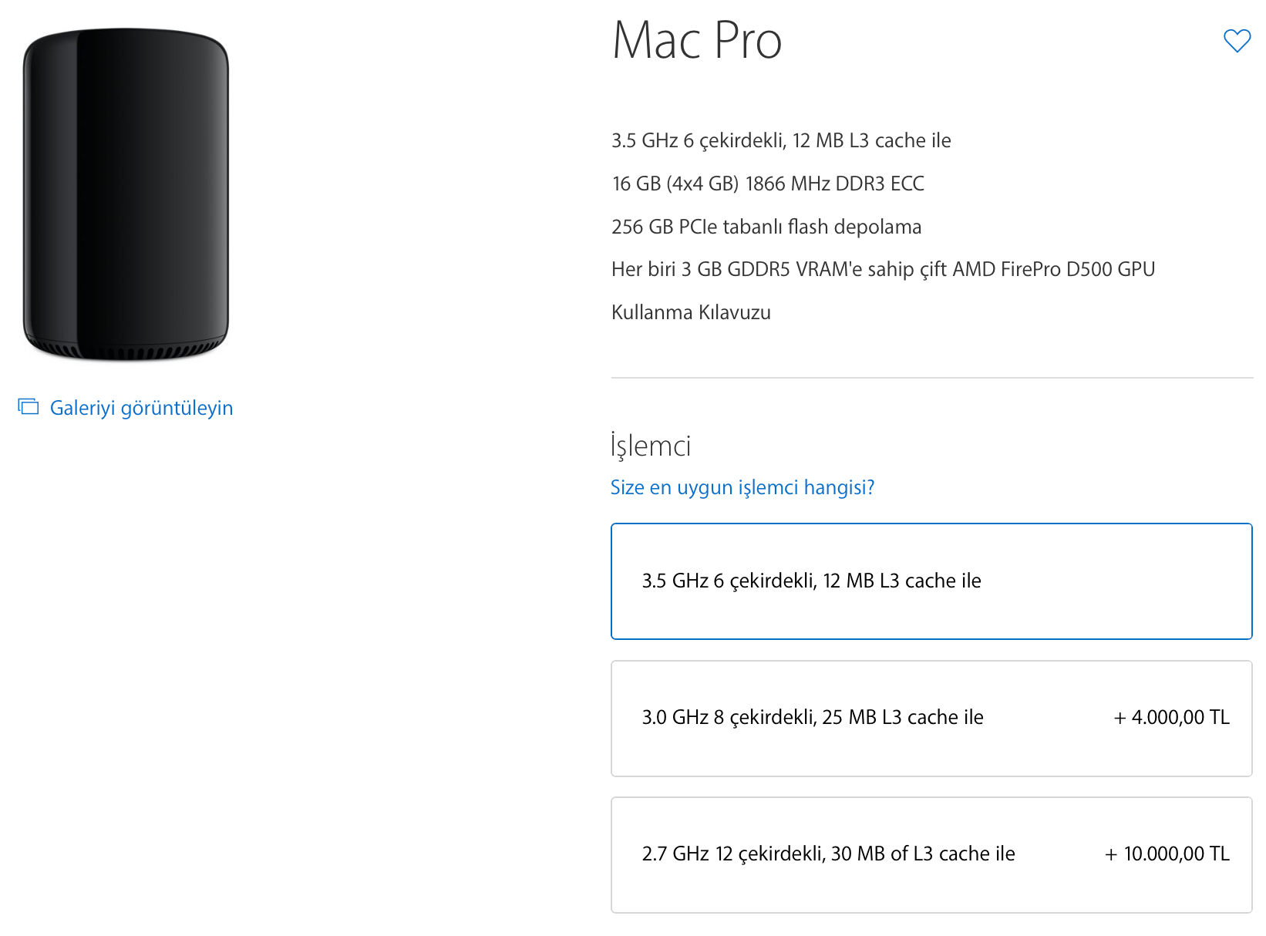This screenshot has height=936, width=1266.
Task: Click the 16 GB 1866 MHz DDR3 ECC line
Action: (x=767, y=183)
